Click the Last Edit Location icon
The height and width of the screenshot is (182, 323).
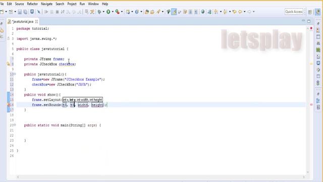234,12
